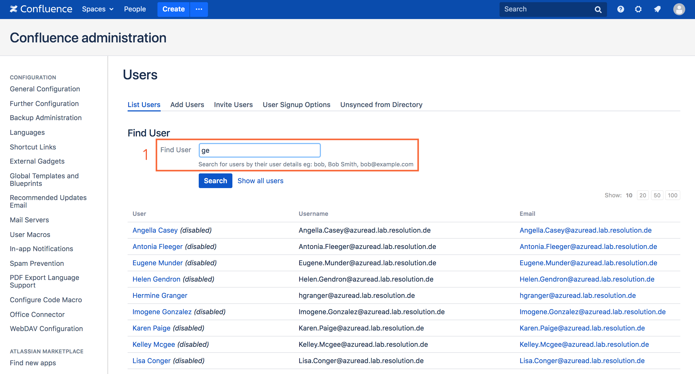
Task: Open Backup Administration in sidebar
Action: click(x=46, y=118)
